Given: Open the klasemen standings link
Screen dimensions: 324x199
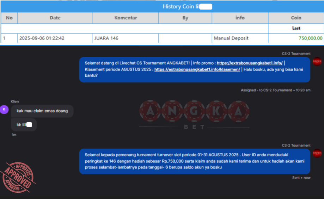Looking at the screenshot, I should click(197, 69).
